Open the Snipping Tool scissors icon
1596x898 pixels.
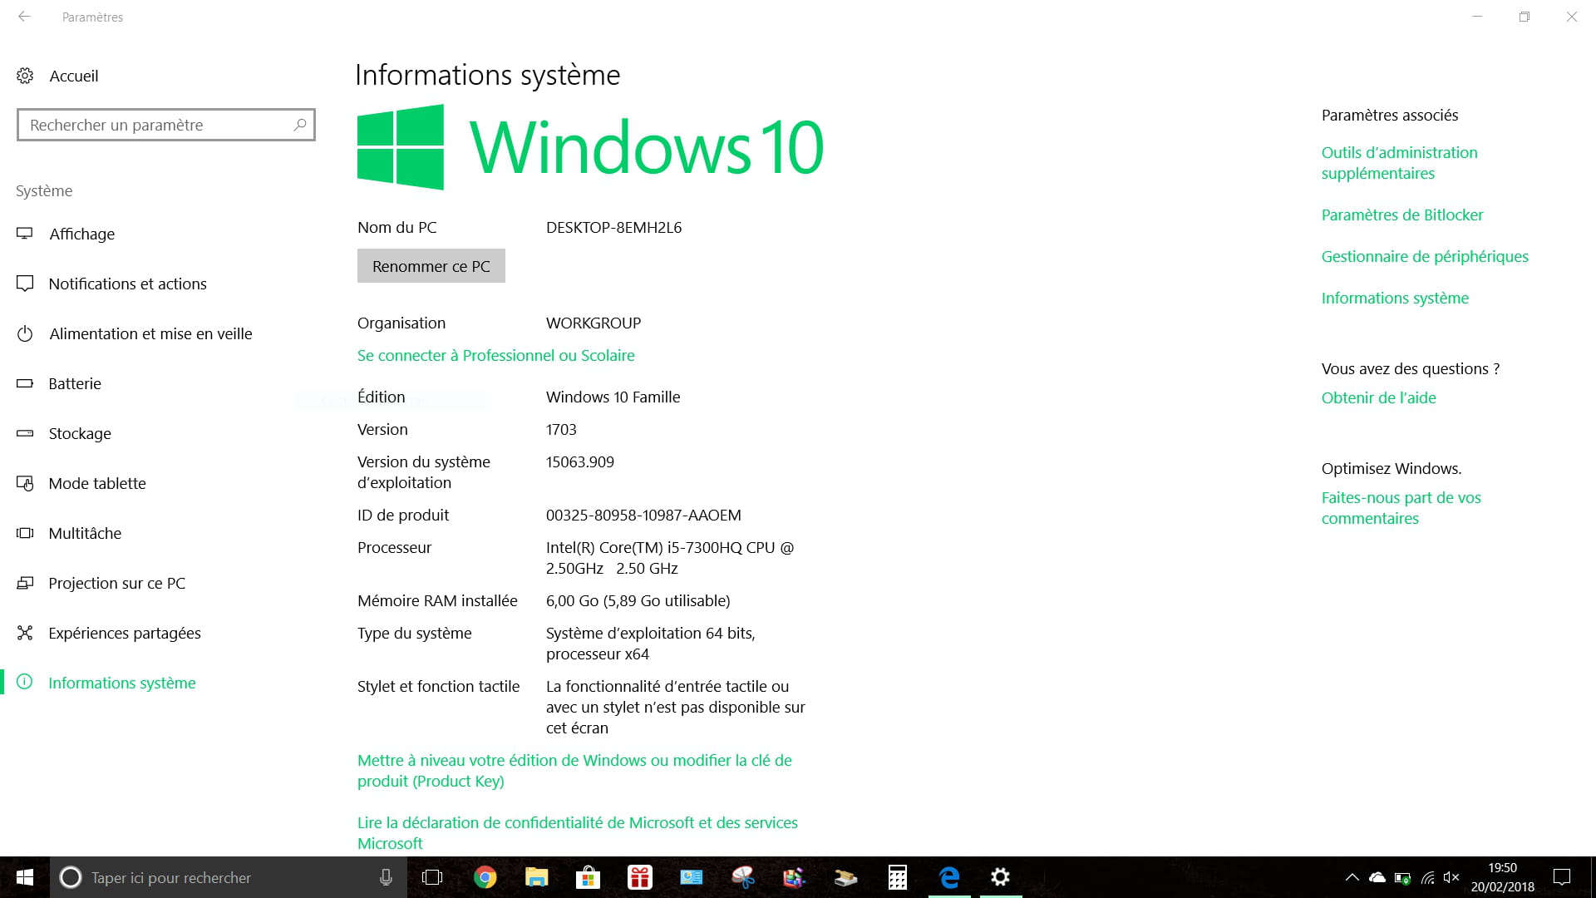coord(742,877)
